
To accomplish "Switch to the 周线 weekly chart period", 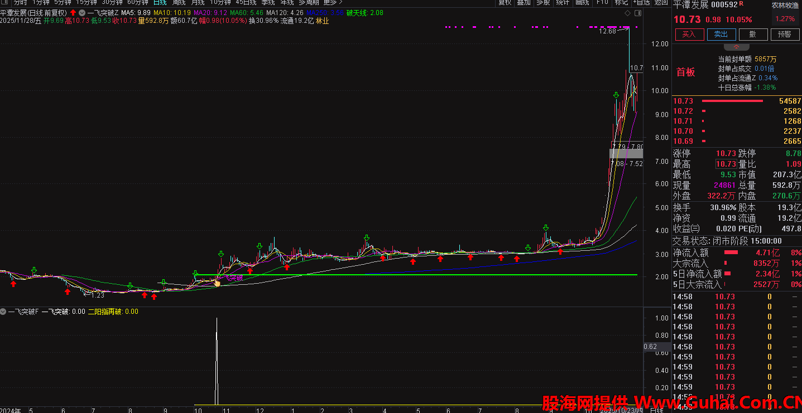I will point(179,2).
